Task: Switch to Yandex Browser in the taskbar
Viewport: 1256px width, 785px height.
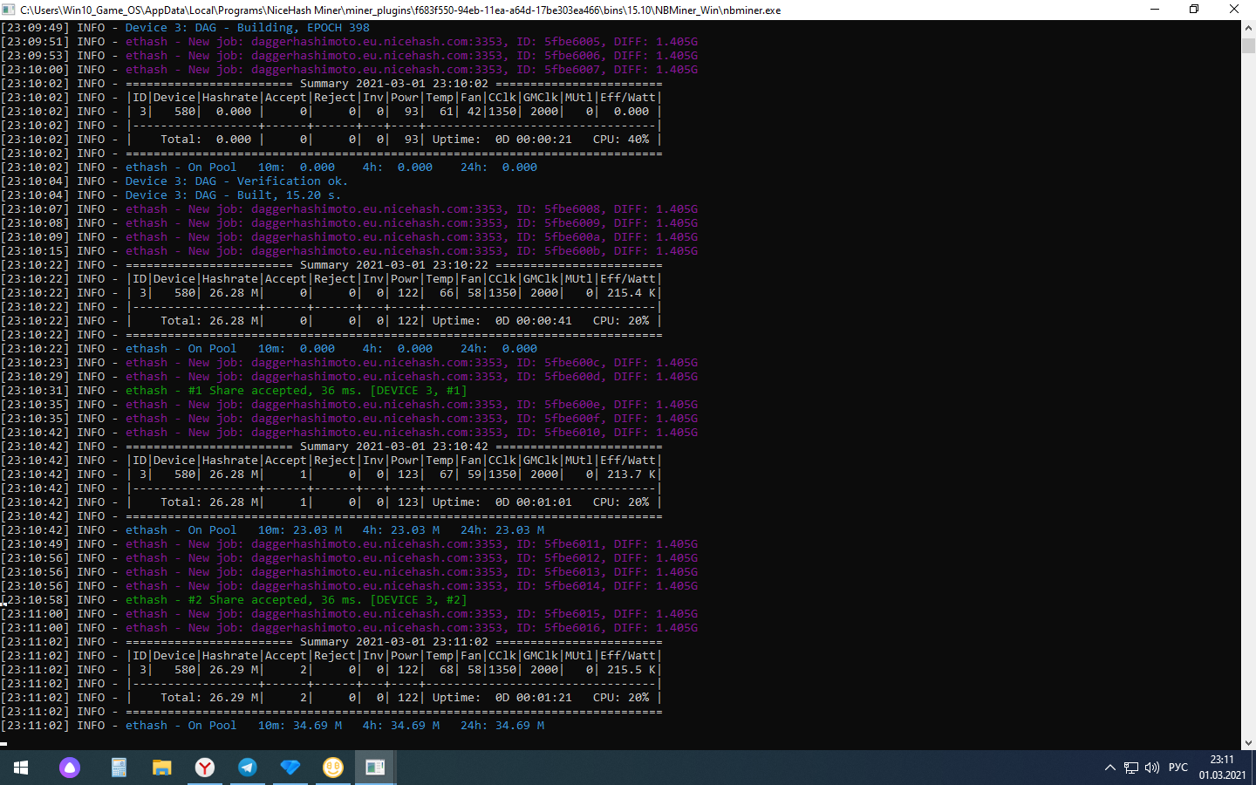Action: [205, 768]
